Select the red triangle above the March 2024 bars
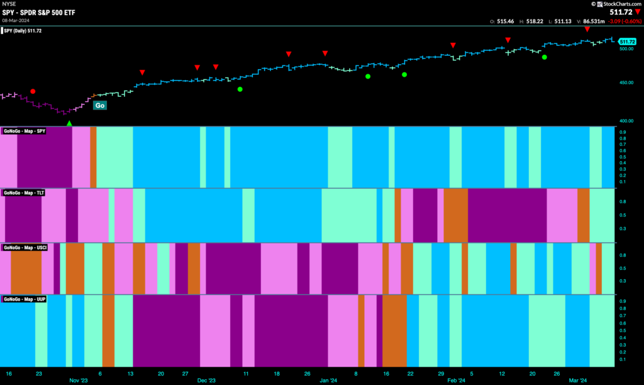 587,29
